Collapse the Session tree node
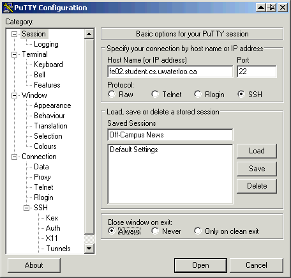Screen dimensions: 291x278 [x=14, y=34]
